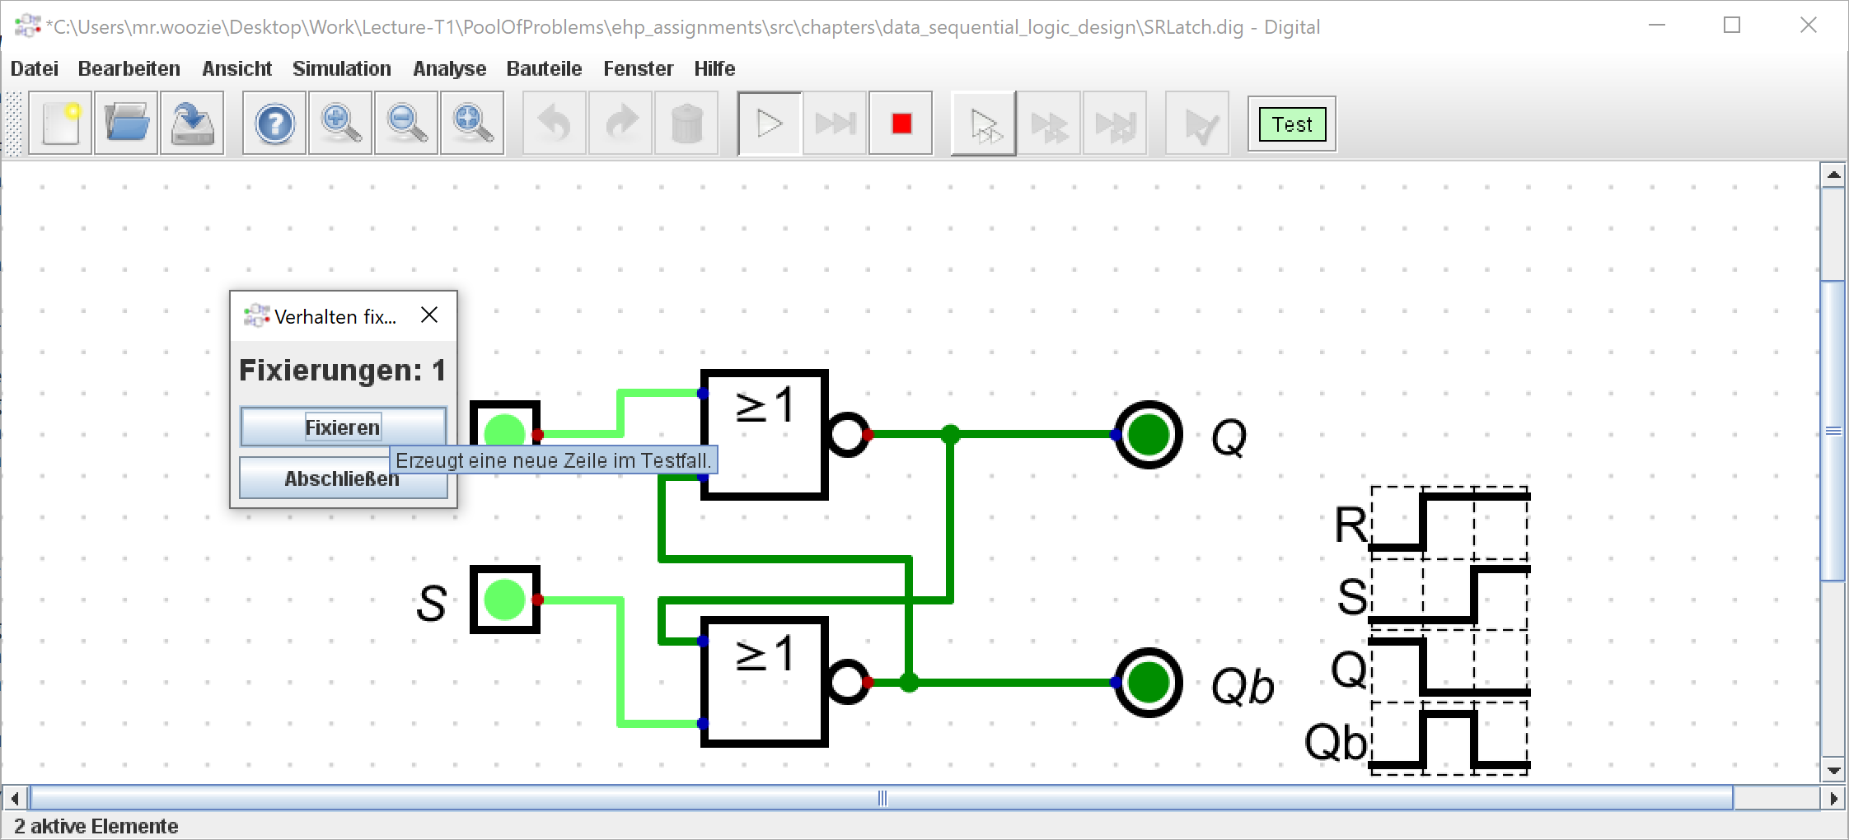Open the Datei menu
This screenshot has height=840, width=1849.
(35, 68)
